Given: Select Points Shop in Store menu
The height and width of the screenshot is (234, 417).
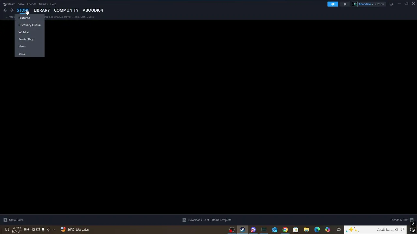Looking at the screenshot, I should pos(26,39).
